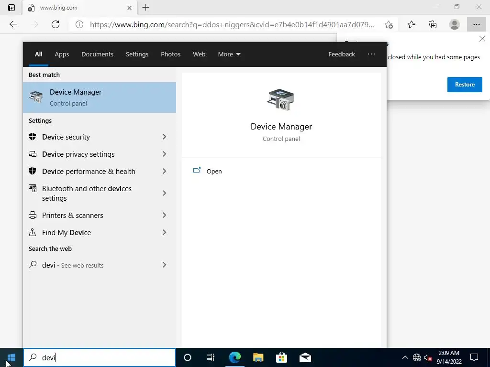The image size is (490, 367).
Task: Open Microsoft Store from the taskbar
Action: 281,357
